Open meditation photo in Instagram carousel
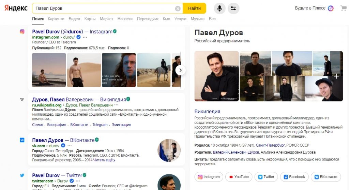Screen dimensions: 349x190 49,70
